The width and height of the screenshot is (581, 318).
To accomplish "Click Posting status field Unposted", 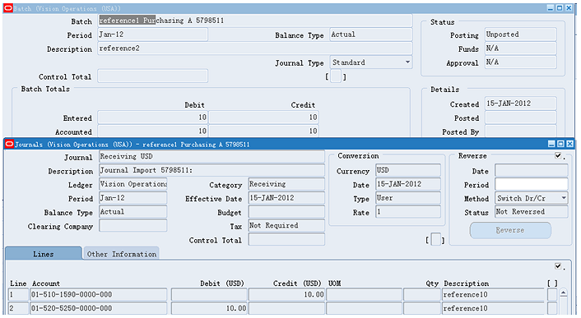I will (x=521, y=35).
